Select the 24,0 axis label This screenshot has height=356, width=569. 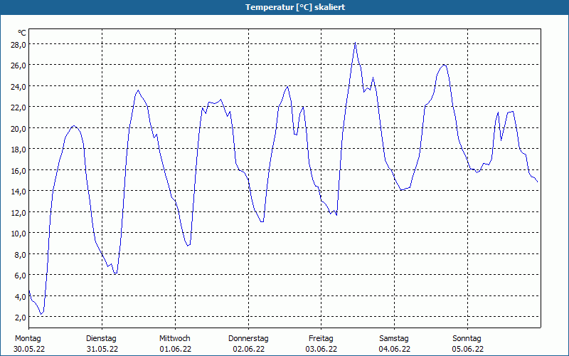[x=18, y=87]
